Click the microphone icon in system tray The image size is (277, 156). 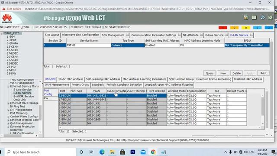(x=231, y=152)
